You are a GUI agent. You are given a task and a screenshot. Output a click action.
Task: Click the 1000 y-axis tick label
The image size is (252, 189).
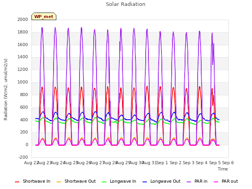tap(23, 82)
